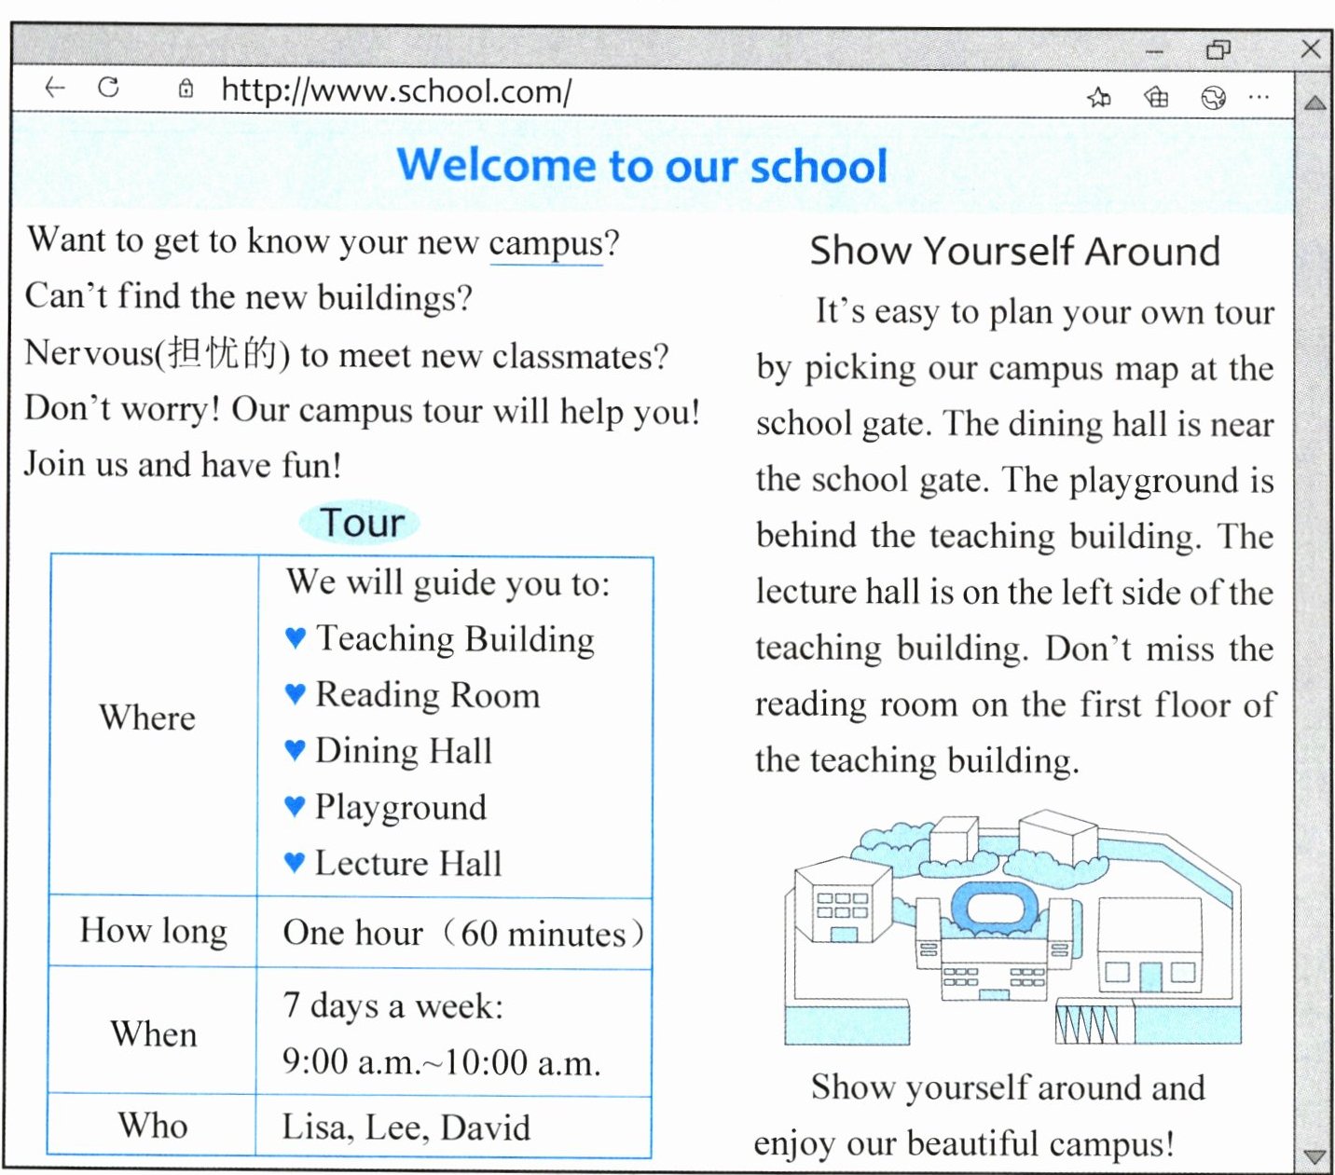
Task: Click the "Welcome to our school" banner title
Action: [x=642, y=166]
